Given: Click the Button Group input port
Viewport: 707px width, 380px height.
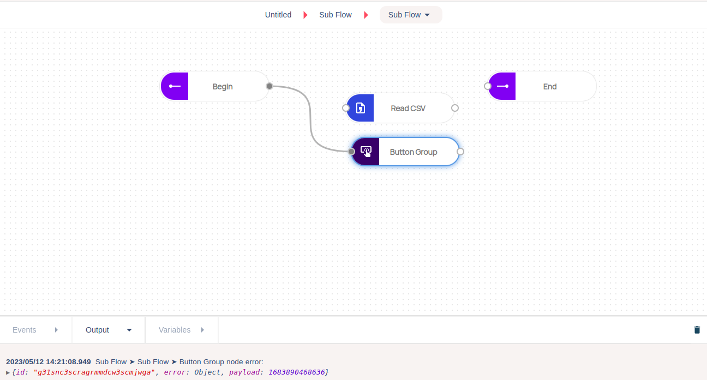Looking at the screenshot, I should (x=351, y=152).
